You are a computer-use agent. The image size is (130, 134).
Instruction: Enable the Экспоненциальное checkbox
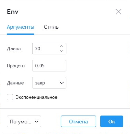click(x=10, y=97)
